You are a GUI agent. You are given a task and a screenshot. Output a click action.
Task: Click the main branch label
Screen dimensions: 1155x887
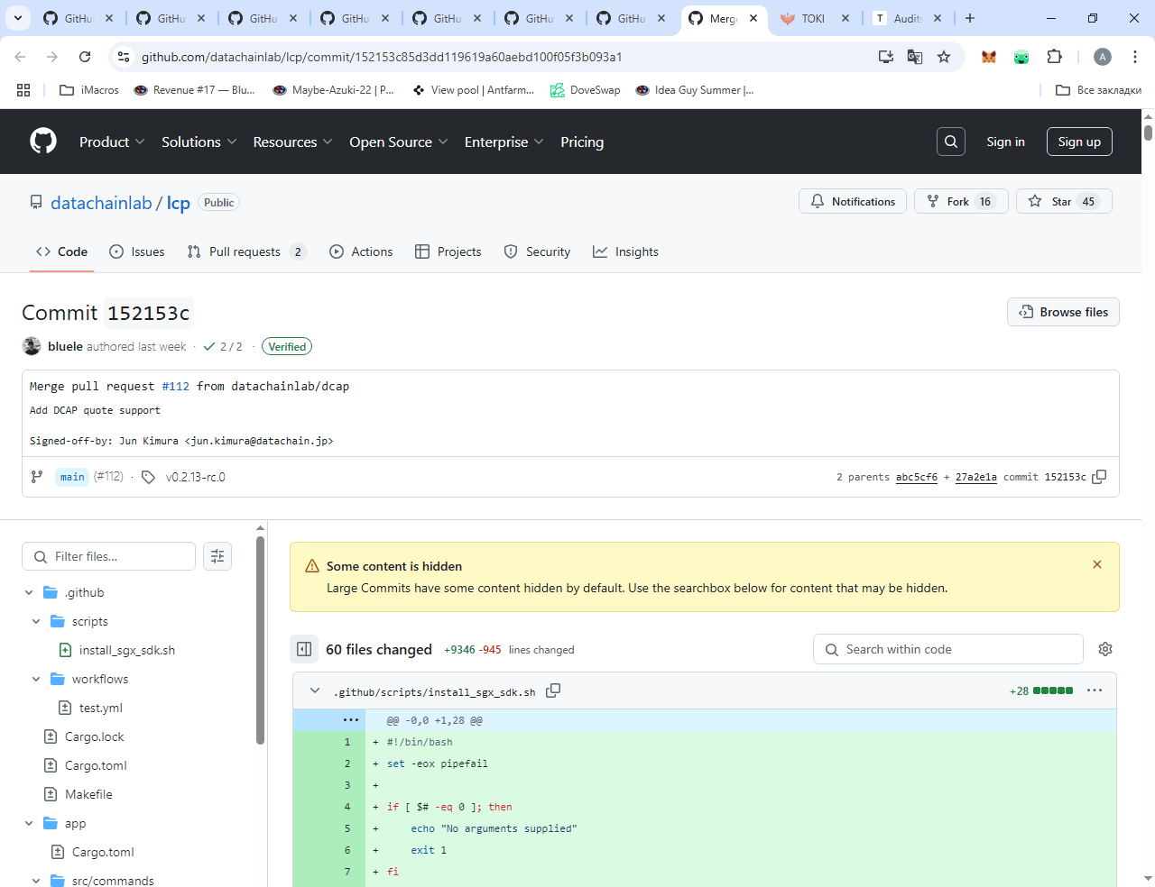click(72, 477)
